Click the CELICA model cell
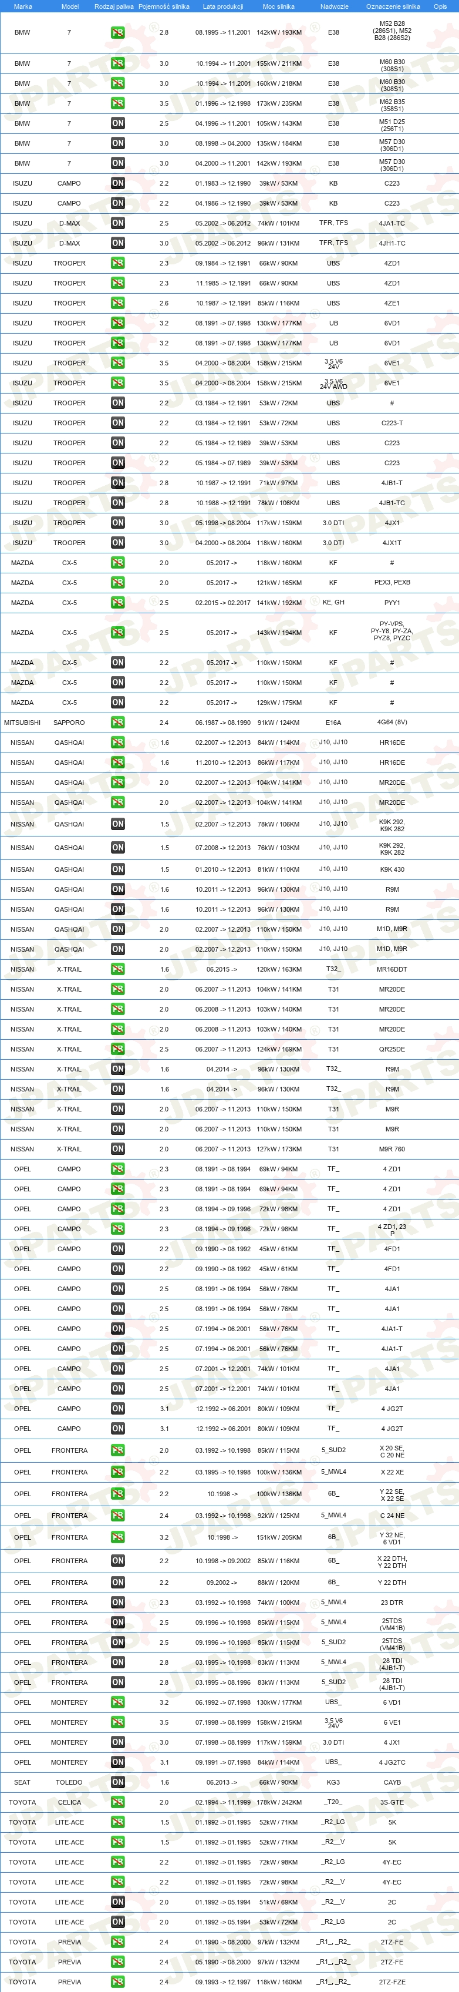Screen dimensions: 459x1992 coord(69,1802)
